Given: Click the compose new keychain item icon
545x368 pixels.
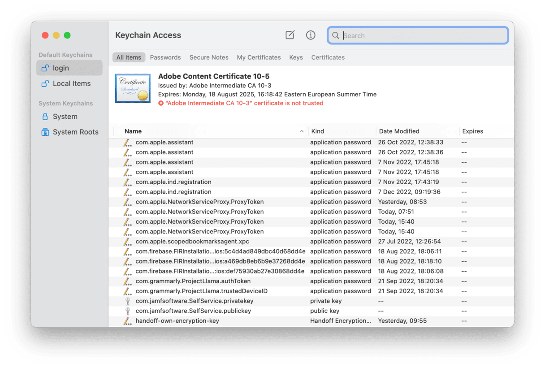Looking at the screenshot, I should click(x=290, y=35).
